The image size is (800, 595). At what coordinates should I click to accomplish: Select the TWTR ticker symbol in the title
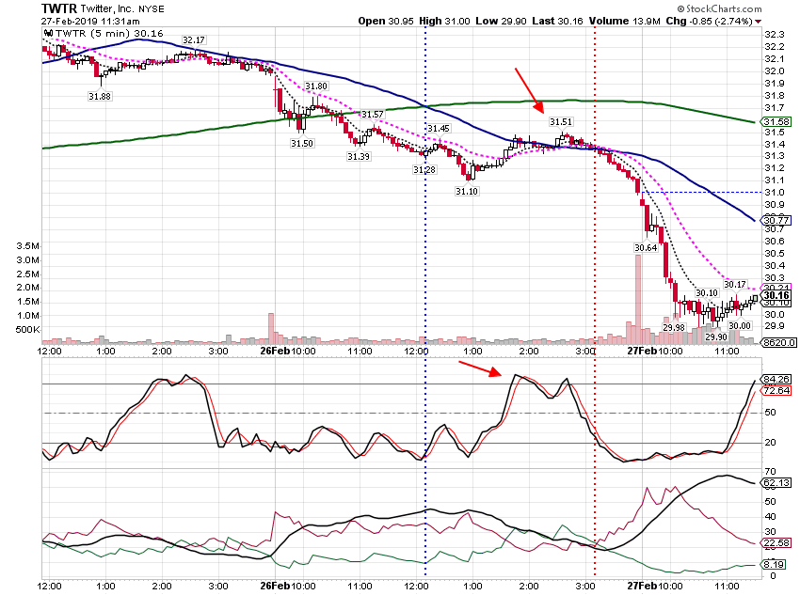click(x=58, y=8)
